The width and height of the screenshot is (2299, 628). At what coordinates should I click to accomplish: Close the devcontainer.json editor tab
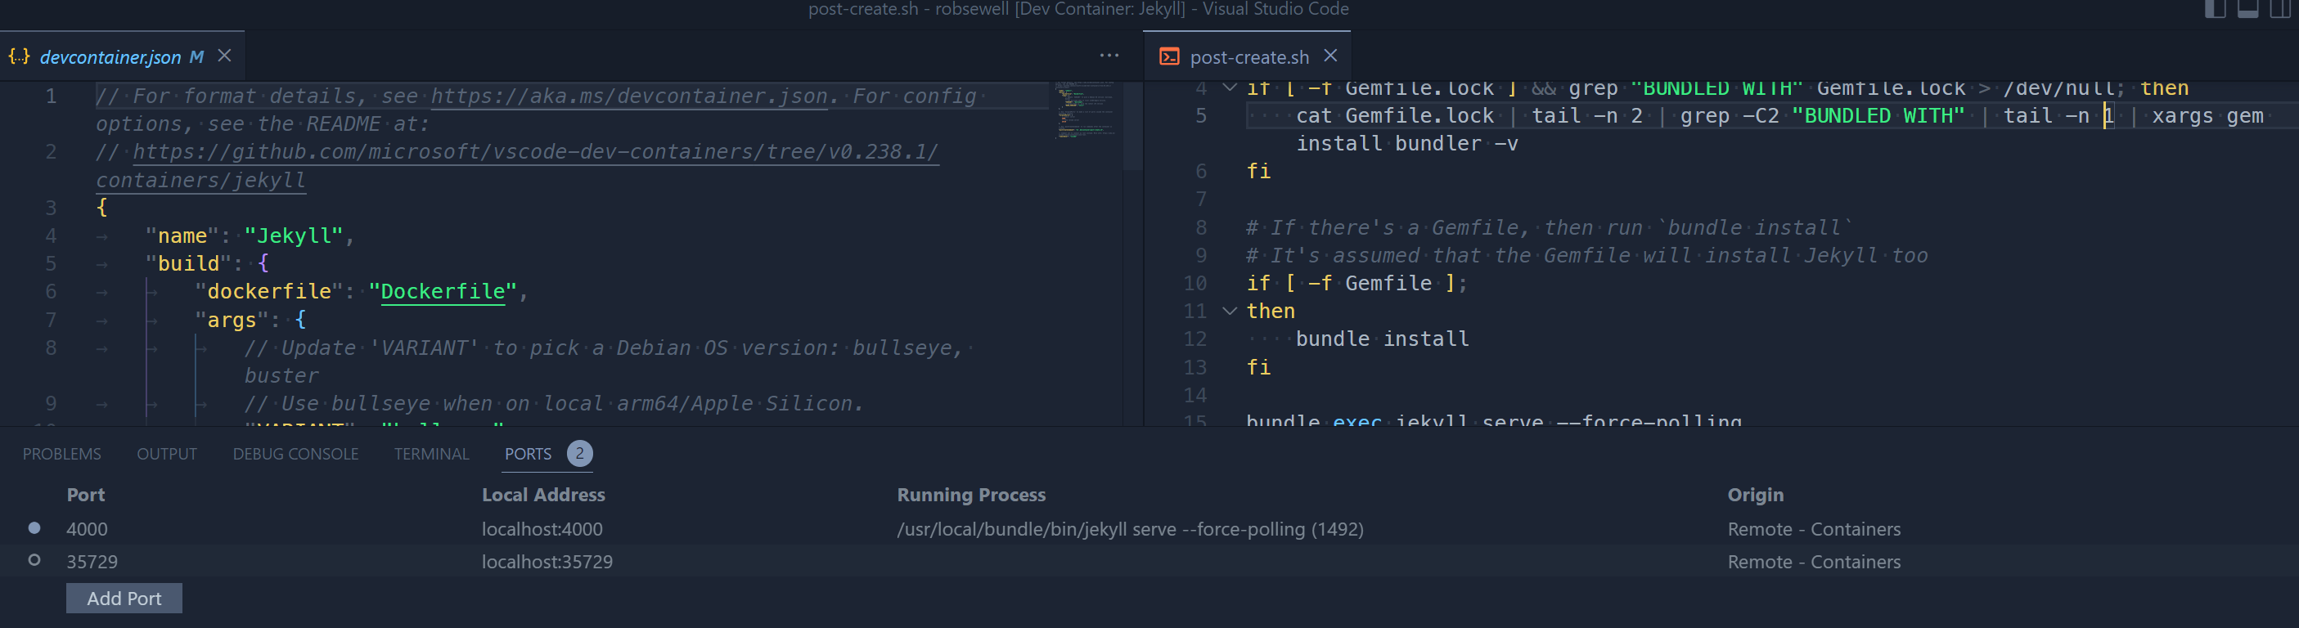tap(225, 56)
